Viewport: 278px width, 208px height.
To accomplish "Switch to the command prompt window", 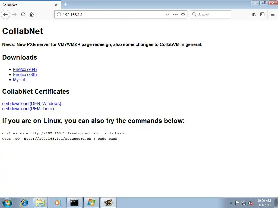I will [x=74, y=203].
